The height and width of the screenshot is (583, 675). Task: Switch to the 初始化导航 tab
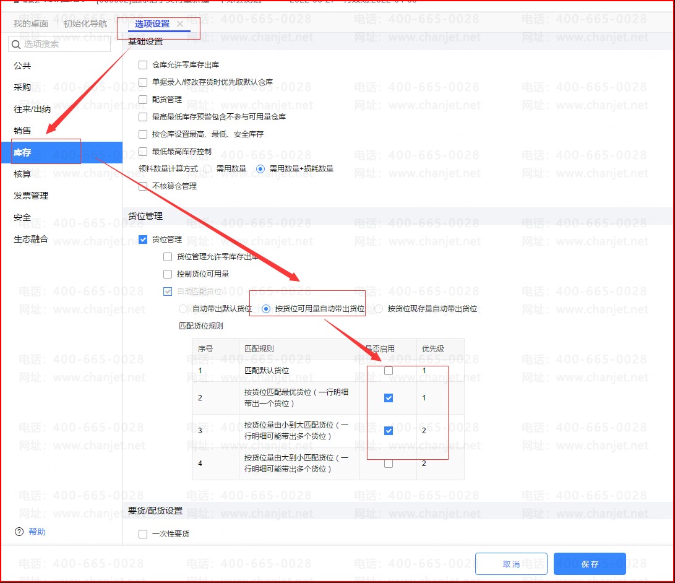(85, 24)
